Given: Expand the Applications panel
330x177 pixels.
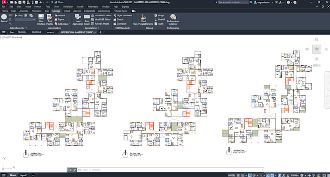Looking at the screenshot, I should pos(92,28).
